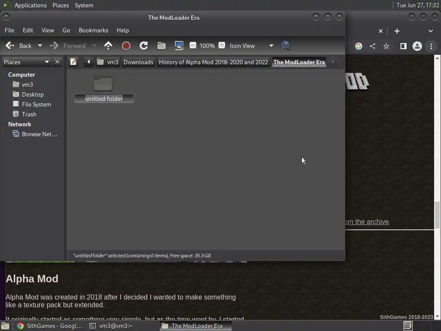Show desktop icon in bottom taskbar
Viewport: 441px width, 331px height.
pos(5,326)
